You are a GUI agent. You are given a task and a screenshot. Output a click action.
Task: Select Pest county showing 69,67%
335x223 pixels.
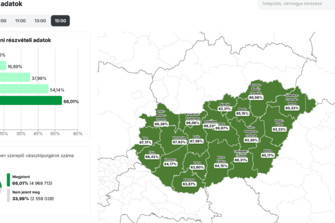222,128
